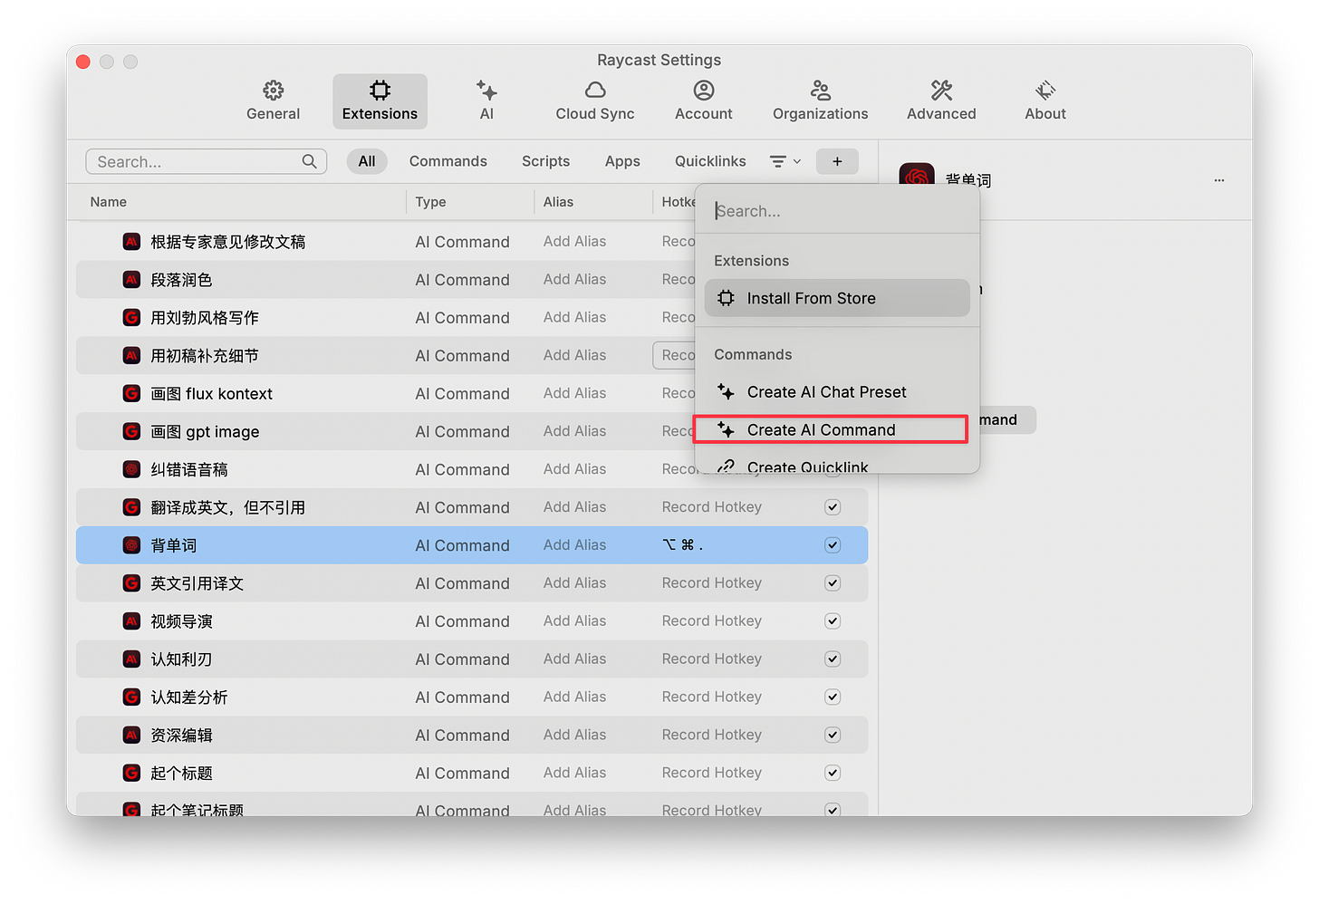Toggle the checkbox for 资深编辑

833,735
